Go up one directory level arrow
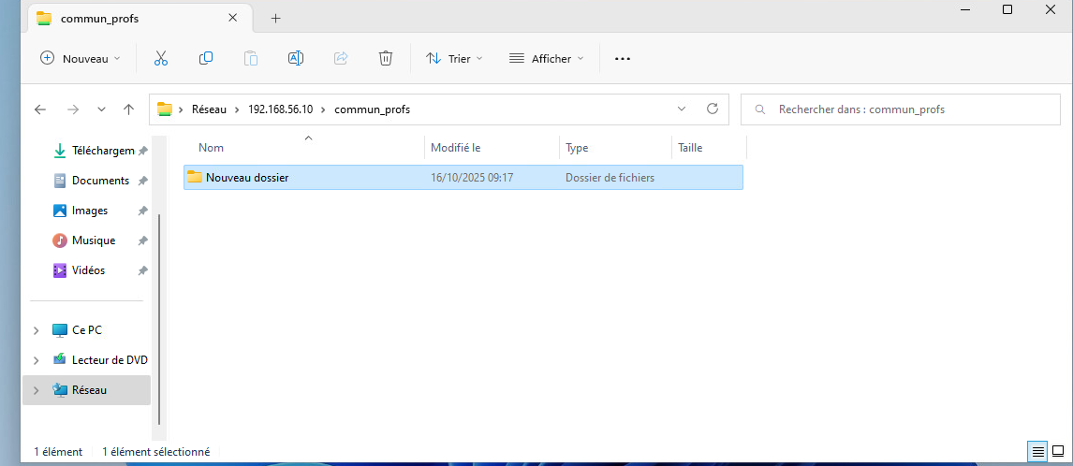Screen dimensions: 1073x466 pyautogui.click(x=129, y=109)
